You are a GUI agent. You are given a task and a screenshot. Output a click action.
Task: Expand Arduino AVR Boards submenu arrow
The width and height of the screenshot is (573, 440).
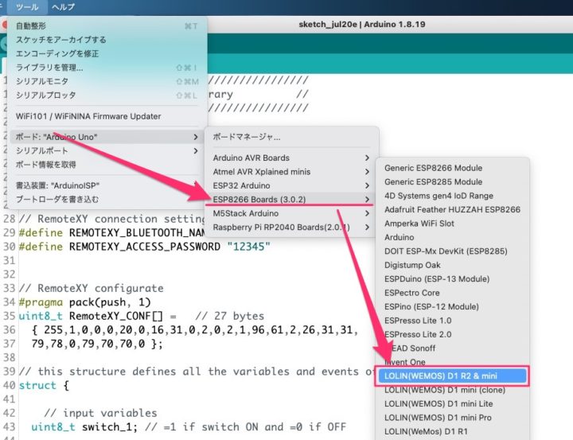point(366,158)
